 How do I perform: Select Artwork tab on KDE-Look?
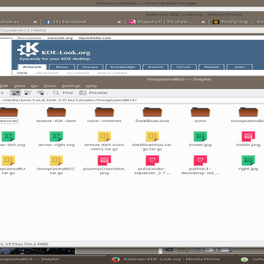tap(32, 67)
